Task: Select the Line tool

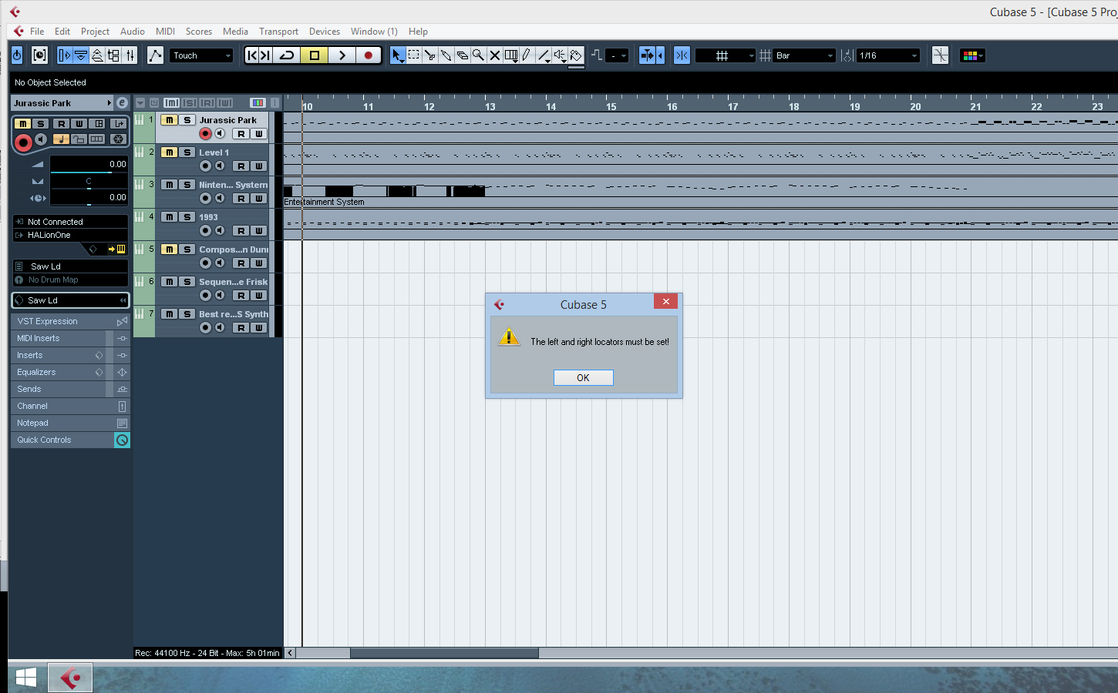Action: coord(544,55)
